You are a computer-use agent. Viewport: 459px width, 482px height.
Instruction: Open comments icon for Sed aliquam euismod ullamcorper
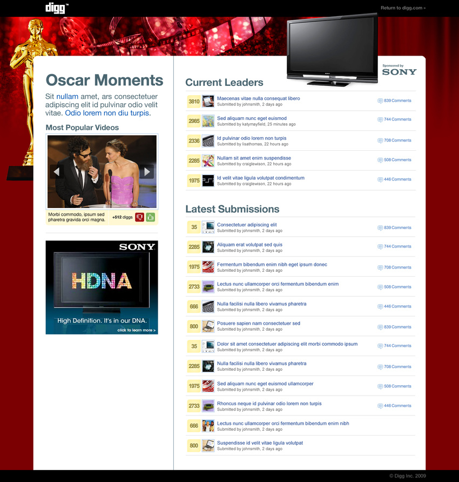point(380,386)
